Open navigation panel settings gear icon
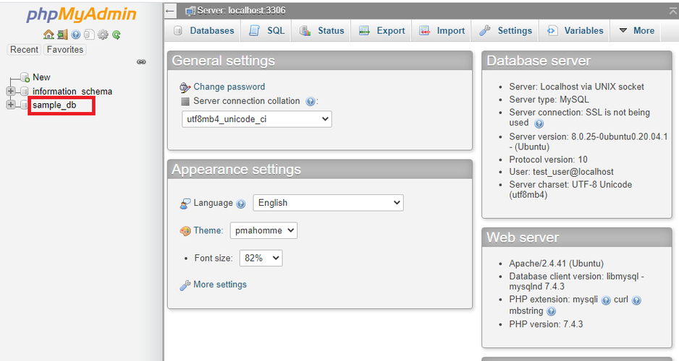 coord(103,35)
